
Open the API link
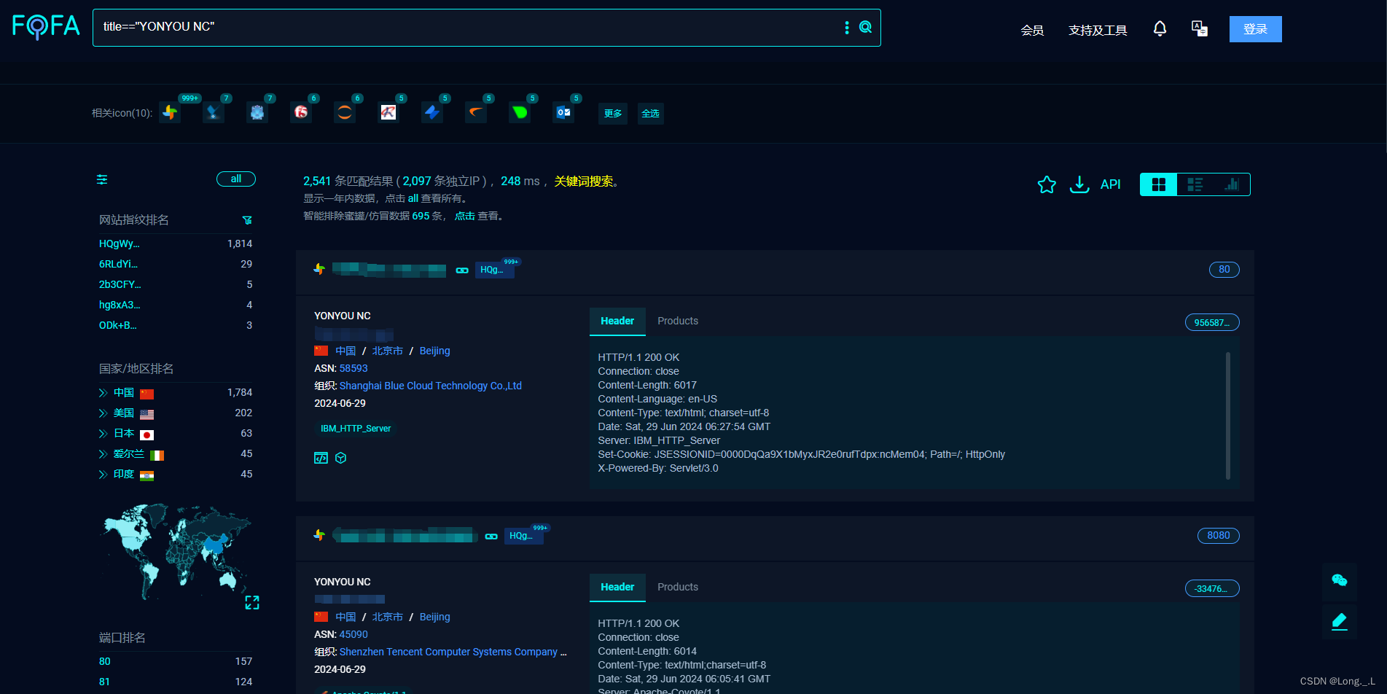(1110, 184)
